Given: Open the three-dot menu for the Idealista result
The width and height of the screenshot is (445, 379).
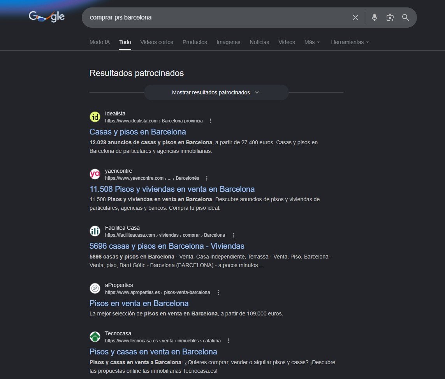Looking at the screenshot, I should pos(211,121).
